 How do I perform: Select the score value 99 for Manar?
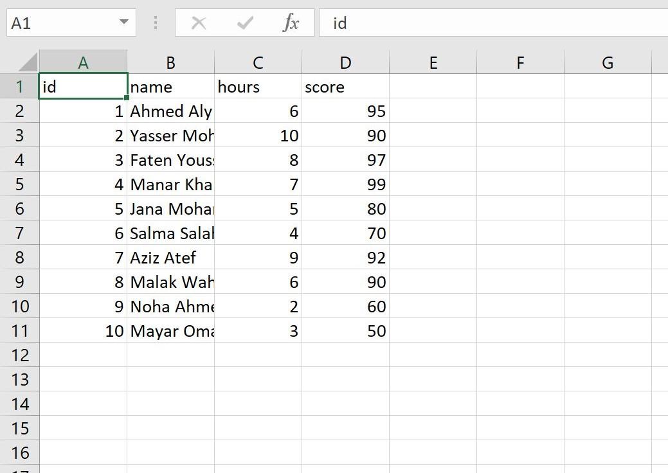345,184
